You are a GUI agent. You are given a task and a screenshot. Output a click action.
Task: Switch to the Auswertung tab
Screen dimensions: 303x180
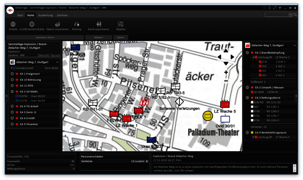45,15
